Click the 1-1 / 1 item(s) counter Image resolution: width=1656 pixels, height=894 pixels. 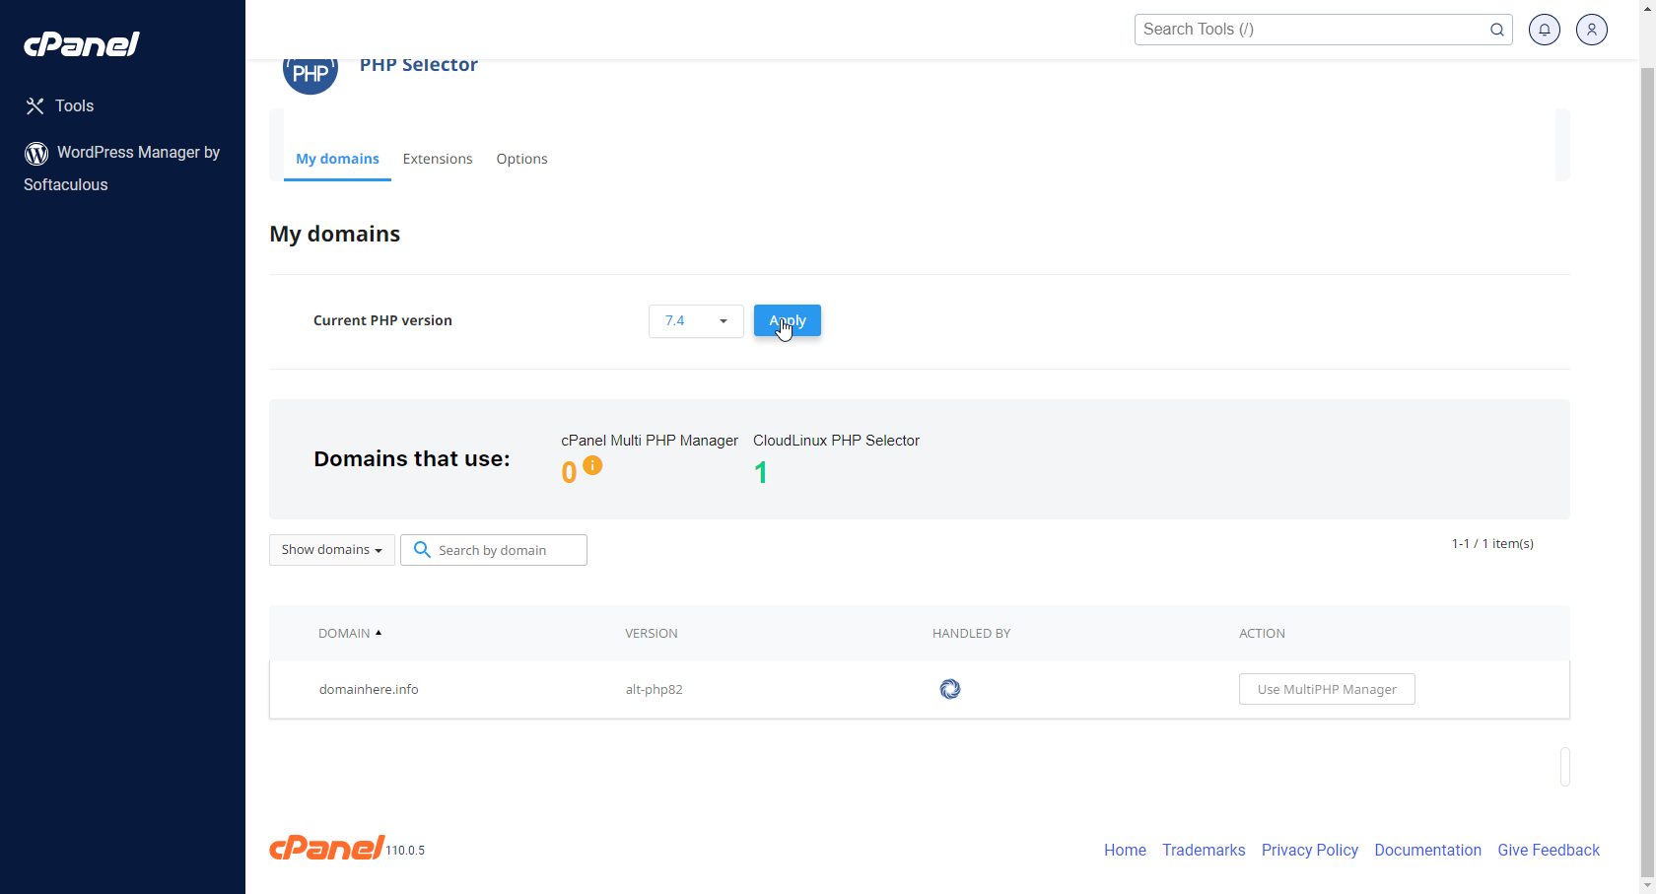[1492, 543]
